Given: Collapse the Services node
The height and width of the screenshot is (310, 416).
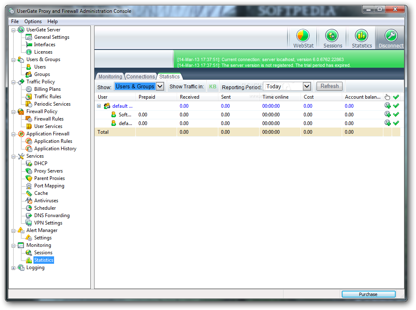Looking at the screenshot, I should 14,156.
